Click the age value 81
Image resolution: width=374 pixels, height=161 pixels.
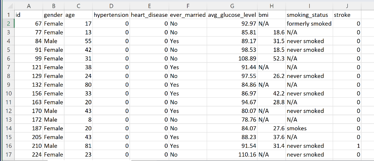pyautogui.click(x=79, y=146)
